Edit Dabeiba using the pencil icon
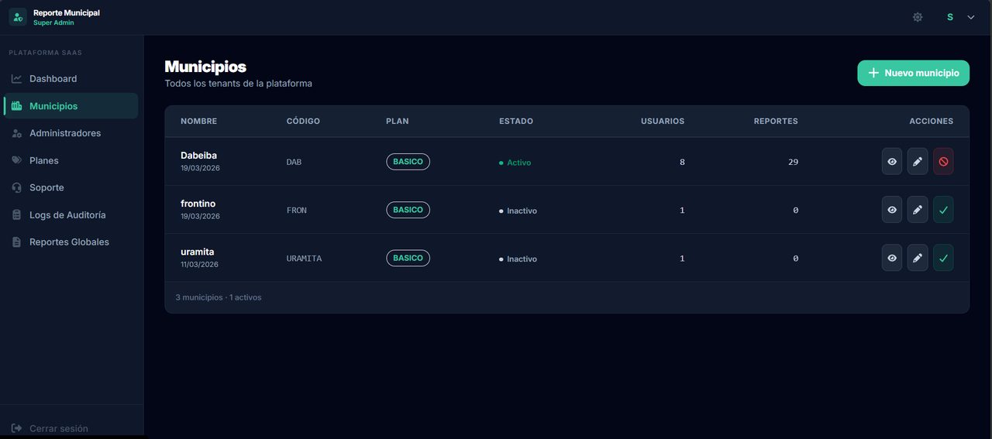This screenshot has width=992, height=439. click(918, 162)
